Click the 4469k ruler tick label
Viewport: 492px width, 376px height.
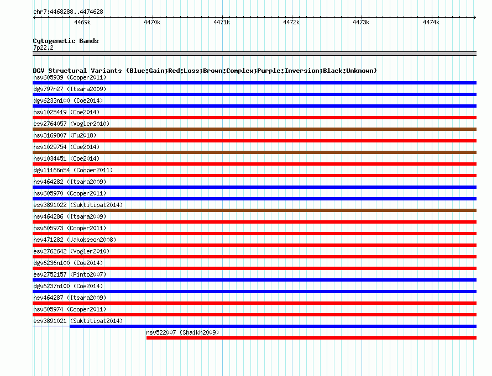pyautogui.click(x=82, y=22)
